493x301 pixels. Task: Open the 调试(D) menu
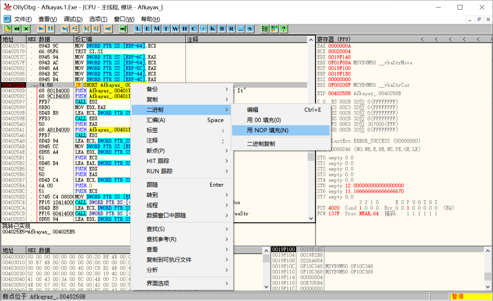coord(73,19)
